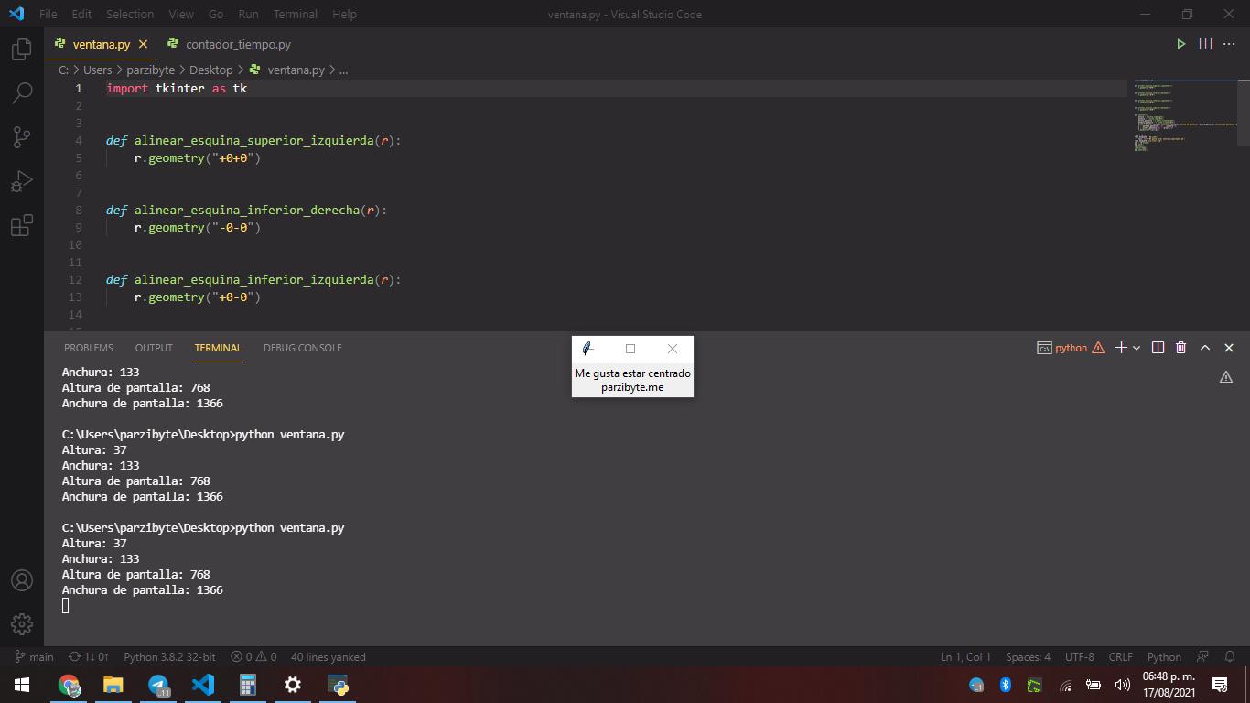Open the Terminal menu
This screenshot has height=703, width=1250.
point(296,14)
